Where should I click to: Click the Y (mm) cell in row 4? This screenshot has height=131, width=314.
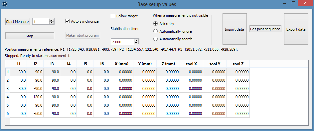pyautogui.click(x=145, y=97)
